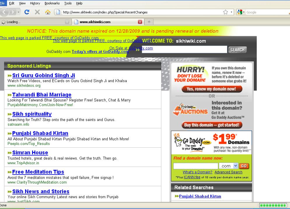Go back using the browser Back arrow
Viewport: 290px width, 209px height.
point(4,12)
